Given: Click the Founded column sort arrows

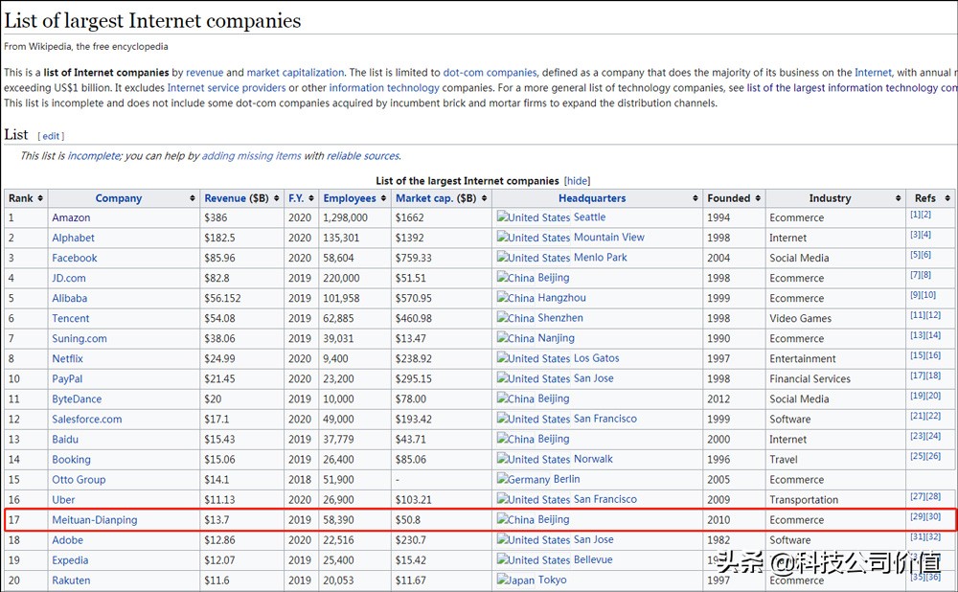Looking at the screenshot, I should point(757,198).
